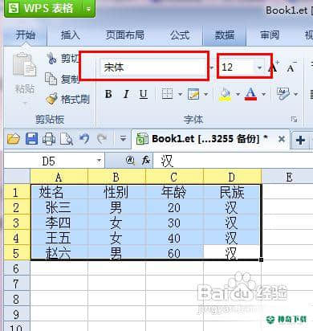This screenshot has height=331, width=313.
Task: Click the header cell 民族
Action: (232, 192)
